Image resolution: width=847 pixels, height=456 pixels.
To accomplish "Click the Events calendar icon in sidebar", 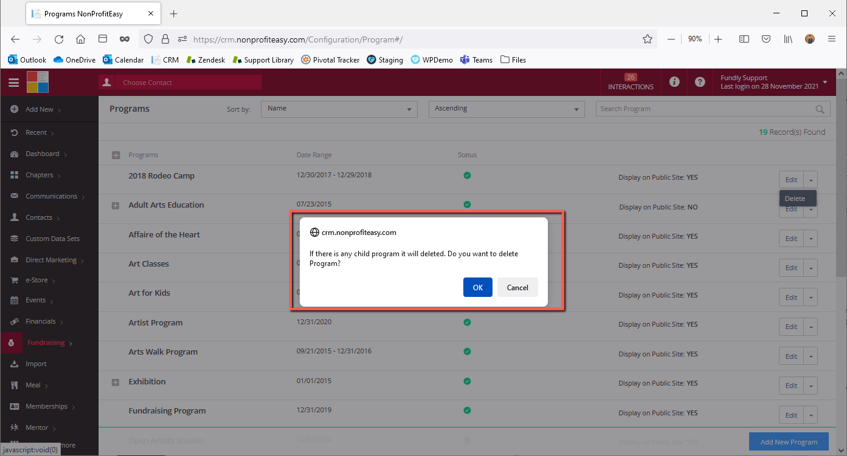I will click(x=14, y=300).
